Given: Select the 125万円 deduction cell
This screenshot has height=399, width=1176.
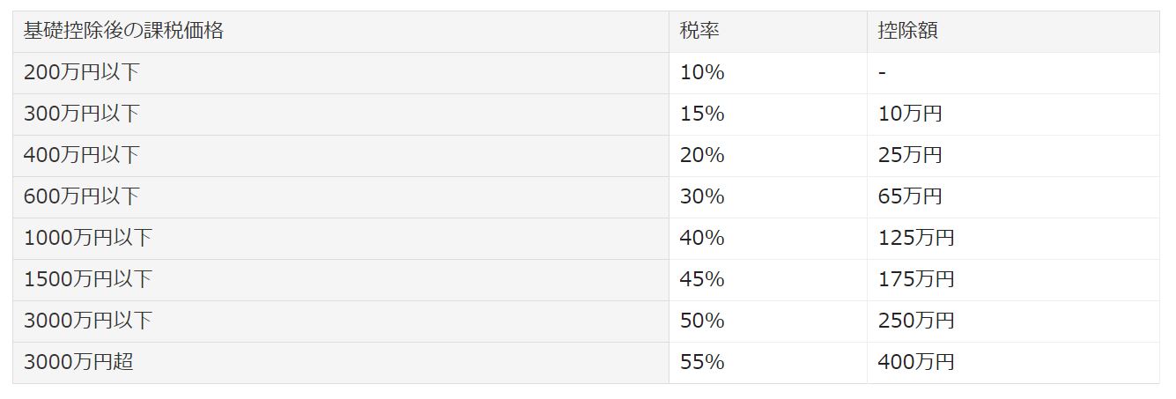Looking at the screenshot, I should coord(916,238).
